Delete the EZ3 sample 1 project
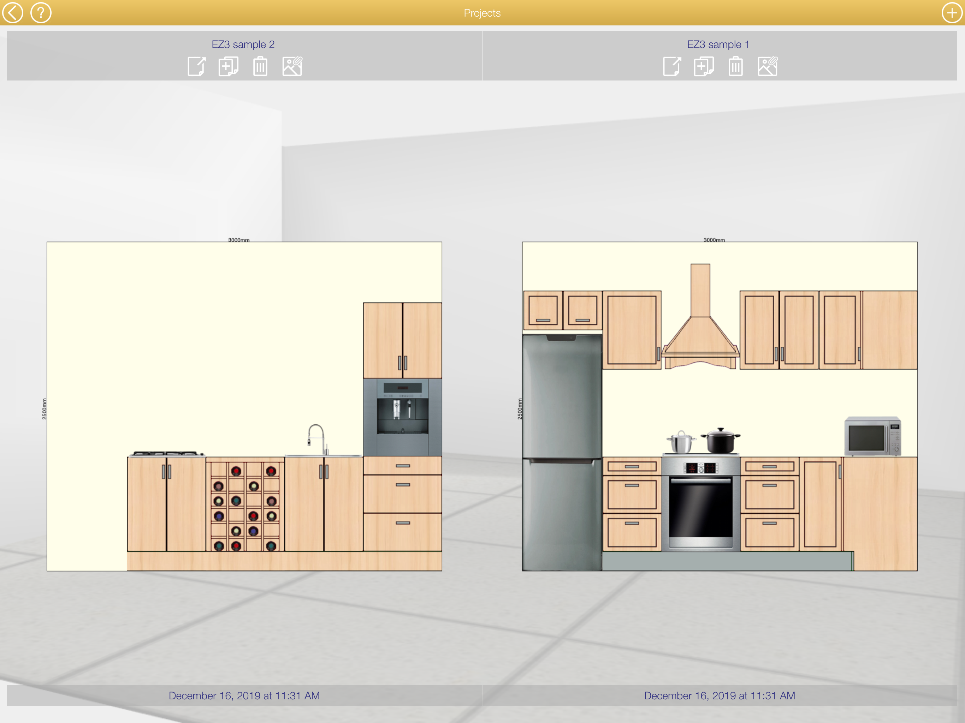The height and width of the screenshot is (723, 965). [735, 67]
